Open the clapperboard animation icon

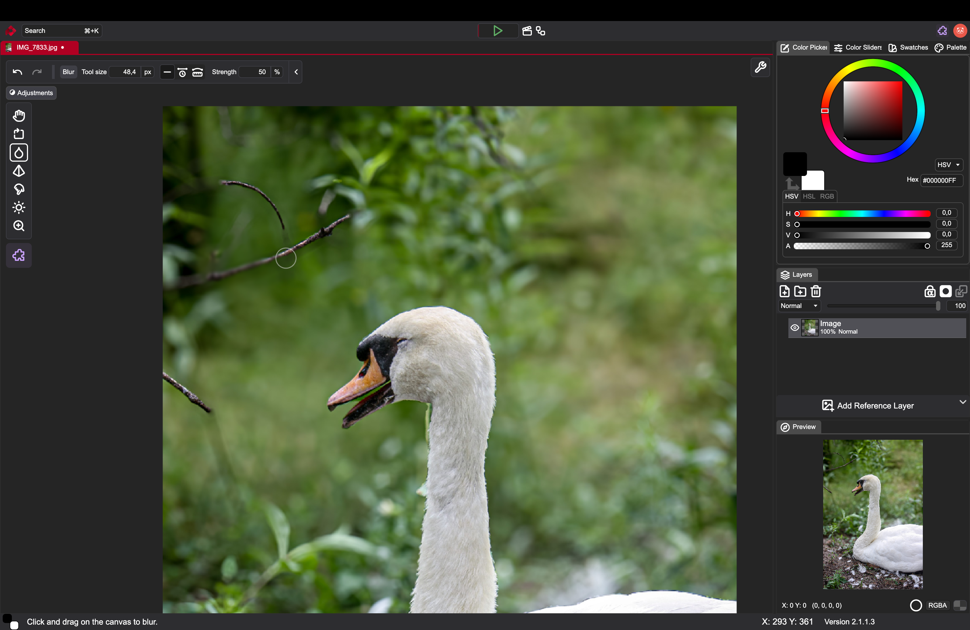(x=527, y=31)
